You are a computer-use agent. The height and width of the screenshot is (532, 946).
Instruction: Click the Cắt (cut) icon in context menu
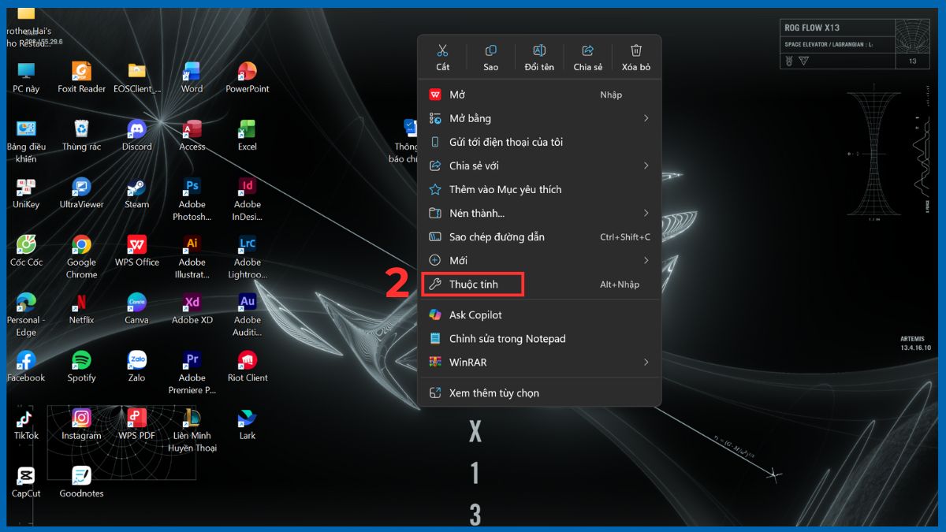(x=442, y=57)
